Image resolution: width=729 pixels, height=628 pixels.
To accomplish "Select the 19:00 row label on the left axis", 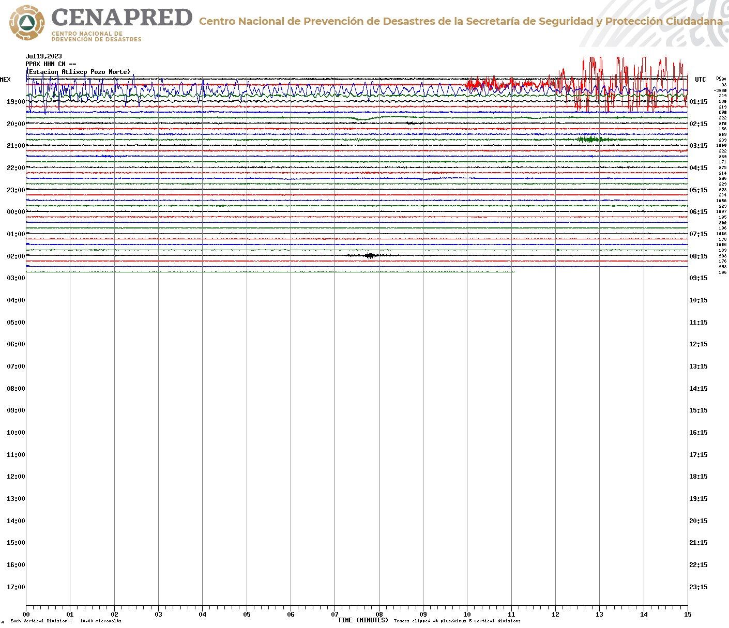I will (16, 102).
